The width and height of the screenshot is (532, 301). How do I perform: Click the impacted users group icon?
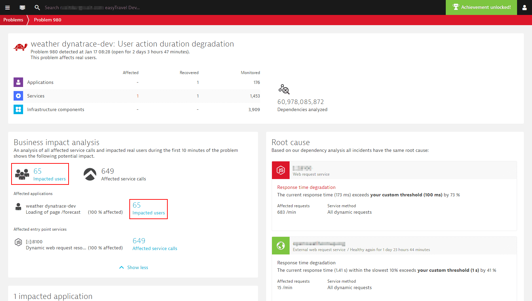[22, 174]
